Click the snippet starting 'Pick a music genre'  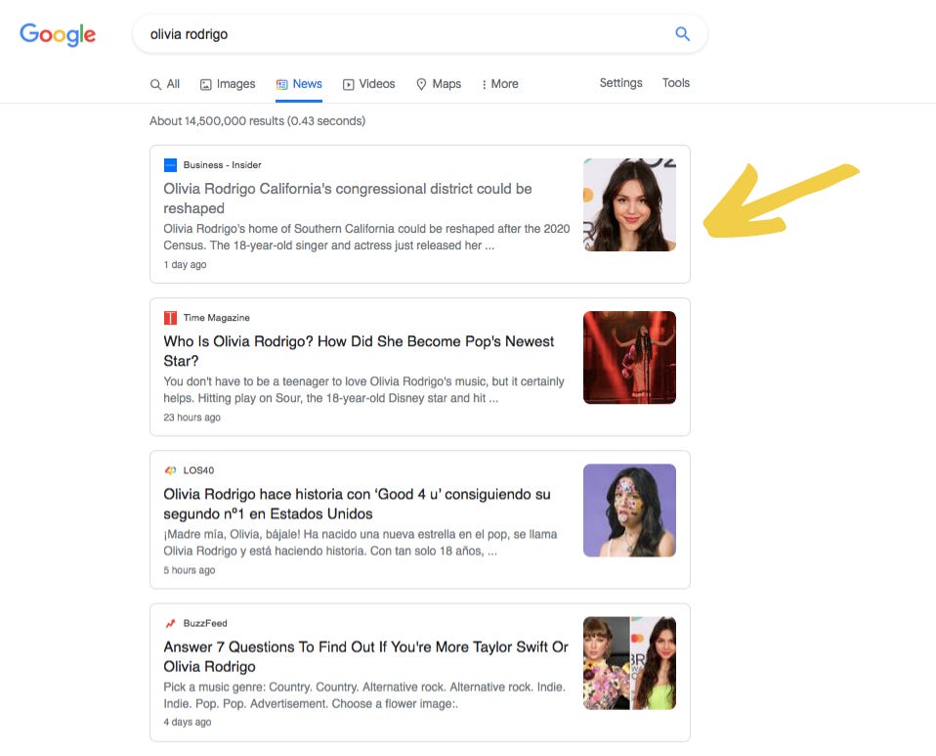[x=364, y=695]
